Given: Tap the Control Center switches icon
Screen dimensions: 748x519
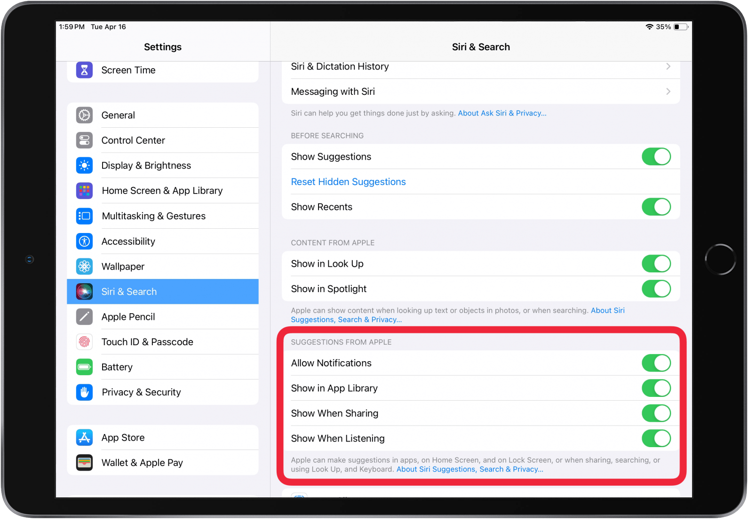Looking at the screenshot, I should point(84,140).
